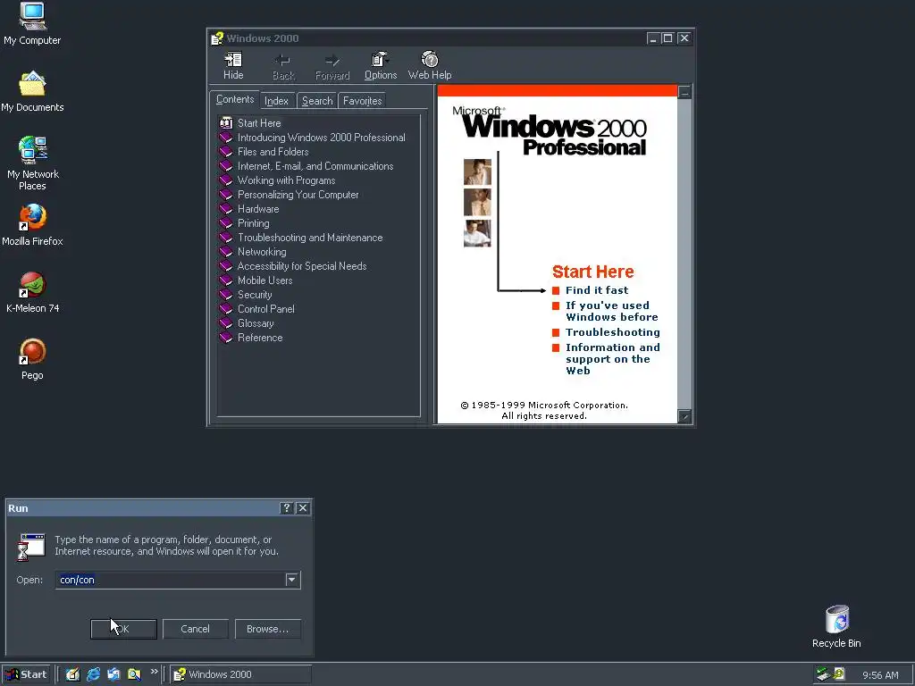Viewport: 915px width, 686px height.
Task: Click help pane scrollbar down arrow
Action: pyautogui.click(x=684, y=416)
